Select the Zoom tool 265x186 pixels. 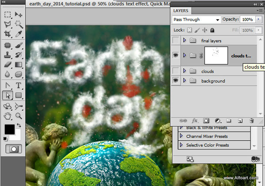pos(19,116)
